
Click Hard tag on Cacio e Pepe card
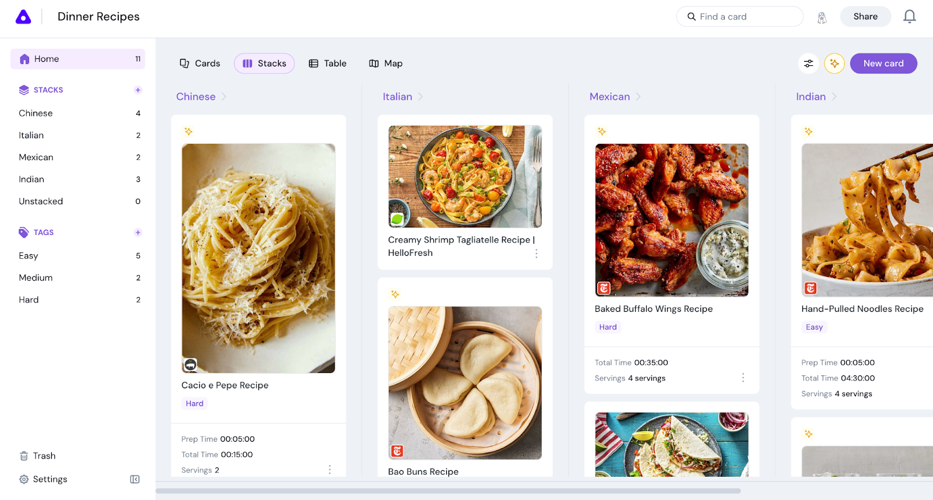click(195, 403)
